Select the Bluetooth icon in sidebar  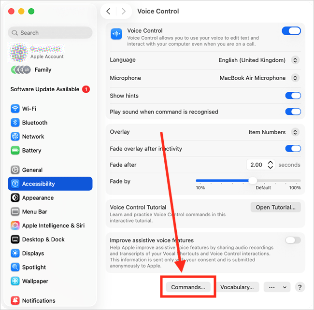click(x=15, y=123)
